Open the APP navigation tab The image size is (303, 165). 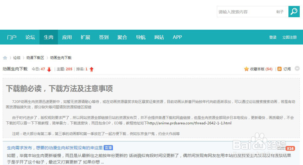177,37
